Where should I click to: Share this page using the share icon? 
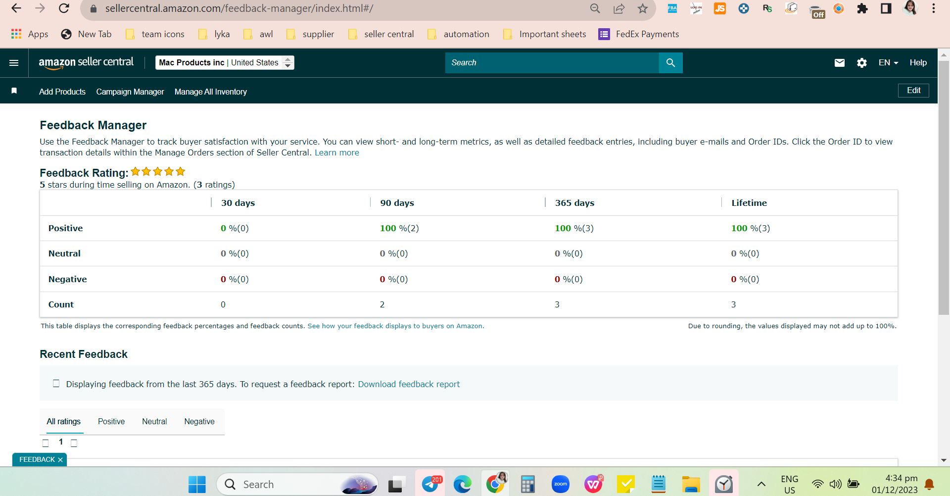click(x=619, y=8)
